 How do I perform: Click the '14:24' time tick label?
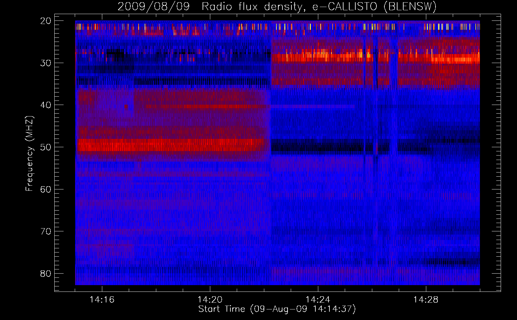click(x=318, y=300)
